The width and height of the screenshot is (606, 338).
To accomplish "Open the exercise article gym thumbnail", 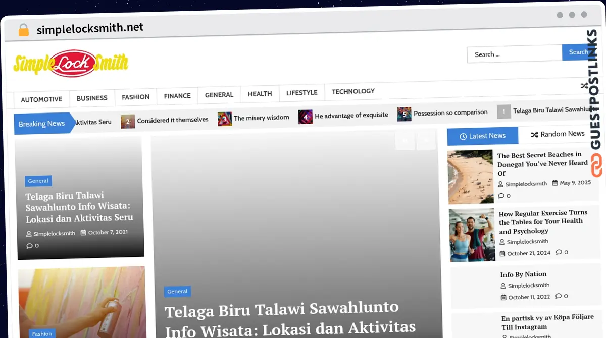I will click(x=472, y=235).
